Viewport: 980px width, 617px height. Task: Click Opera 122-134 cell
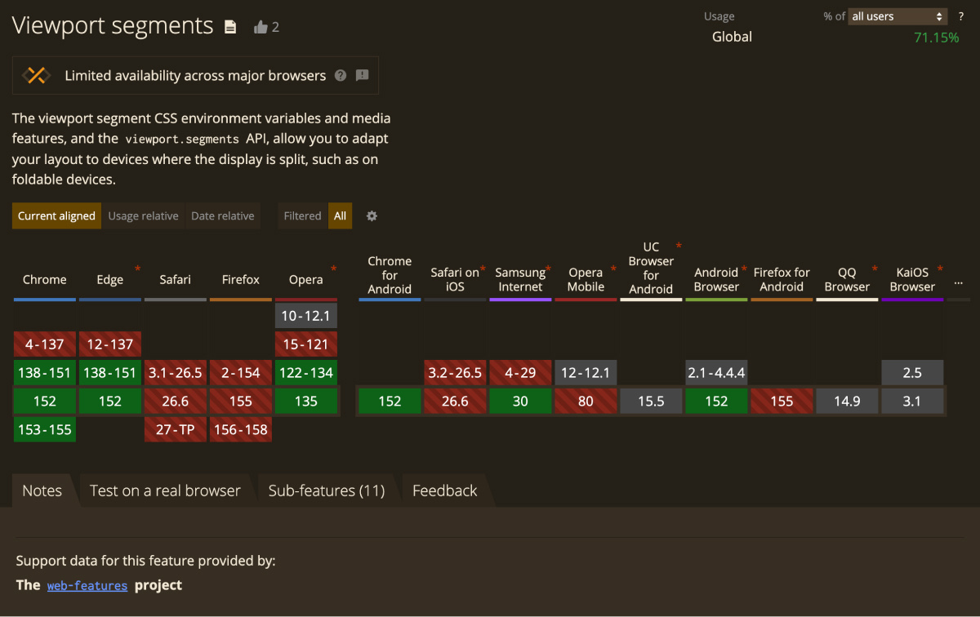click(306, 373)
